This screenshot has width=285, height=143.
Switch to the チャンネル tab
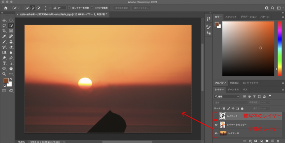tap(233, 90)
